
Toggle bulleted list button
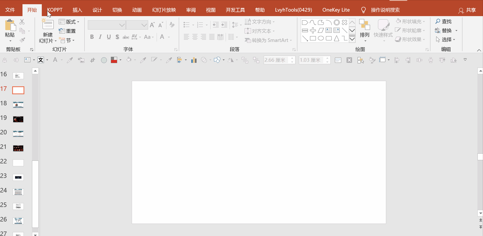(186, 25)
